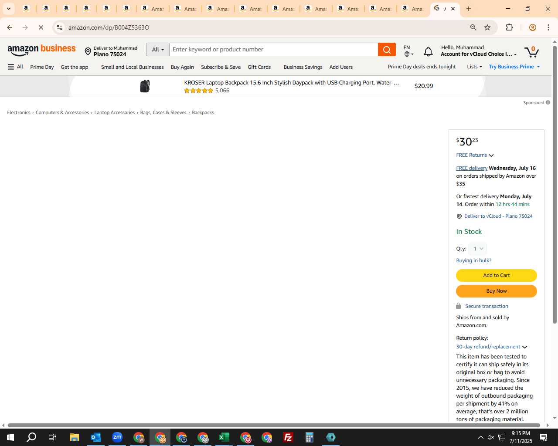The height and width of the screenshot is (446, 558).
Task: Click the FREE delivery link
Action: coord(472,168)
